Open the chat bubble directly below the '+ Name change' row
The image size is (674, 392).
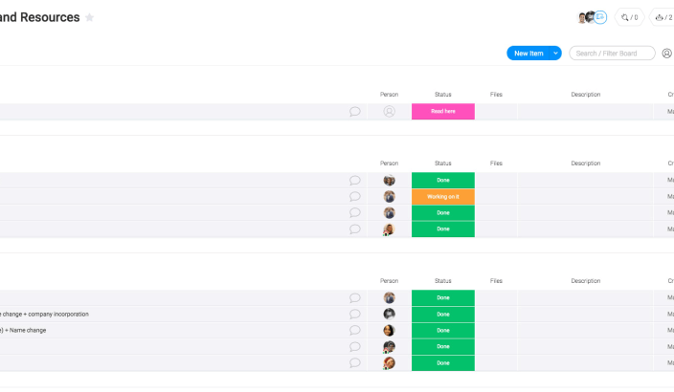tap(354, 347)
